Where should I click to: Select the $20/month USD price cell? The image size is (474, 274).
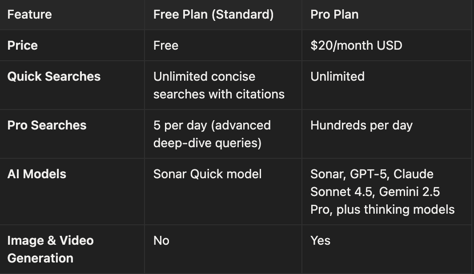[356, 46]
